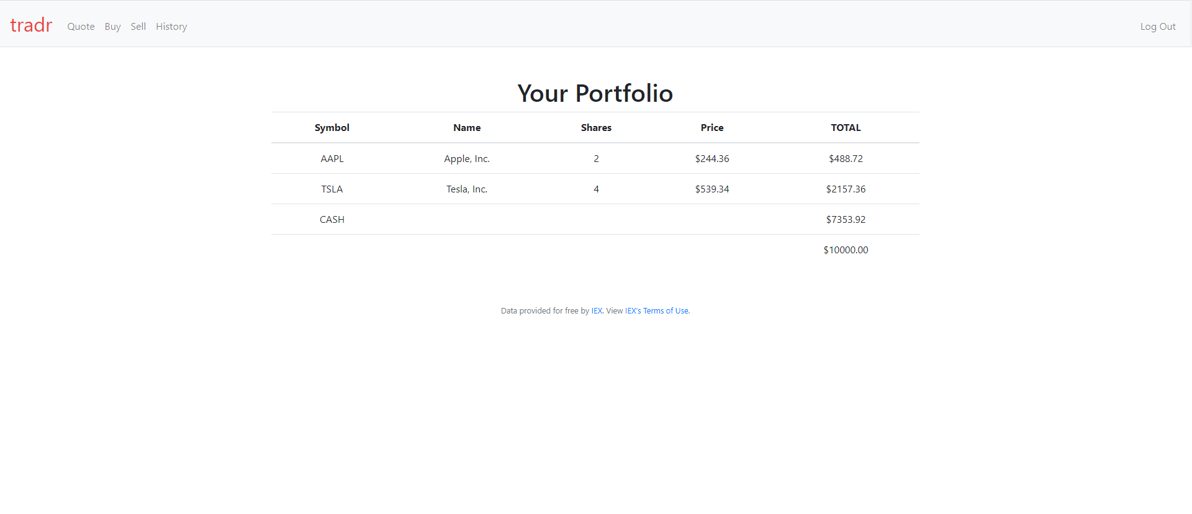The height and width of the screenshot is (514, 1192).
Task: Click the Tesla, Inc. name cell
Action: [467, 189]
